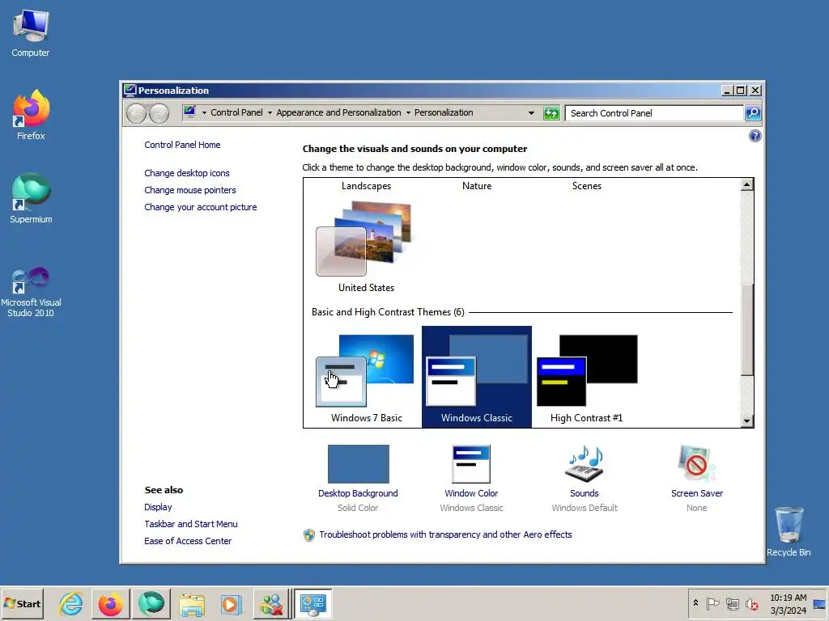829x621 pixels.
Task: Click theme list scroll up arrow
Action: 746,184
